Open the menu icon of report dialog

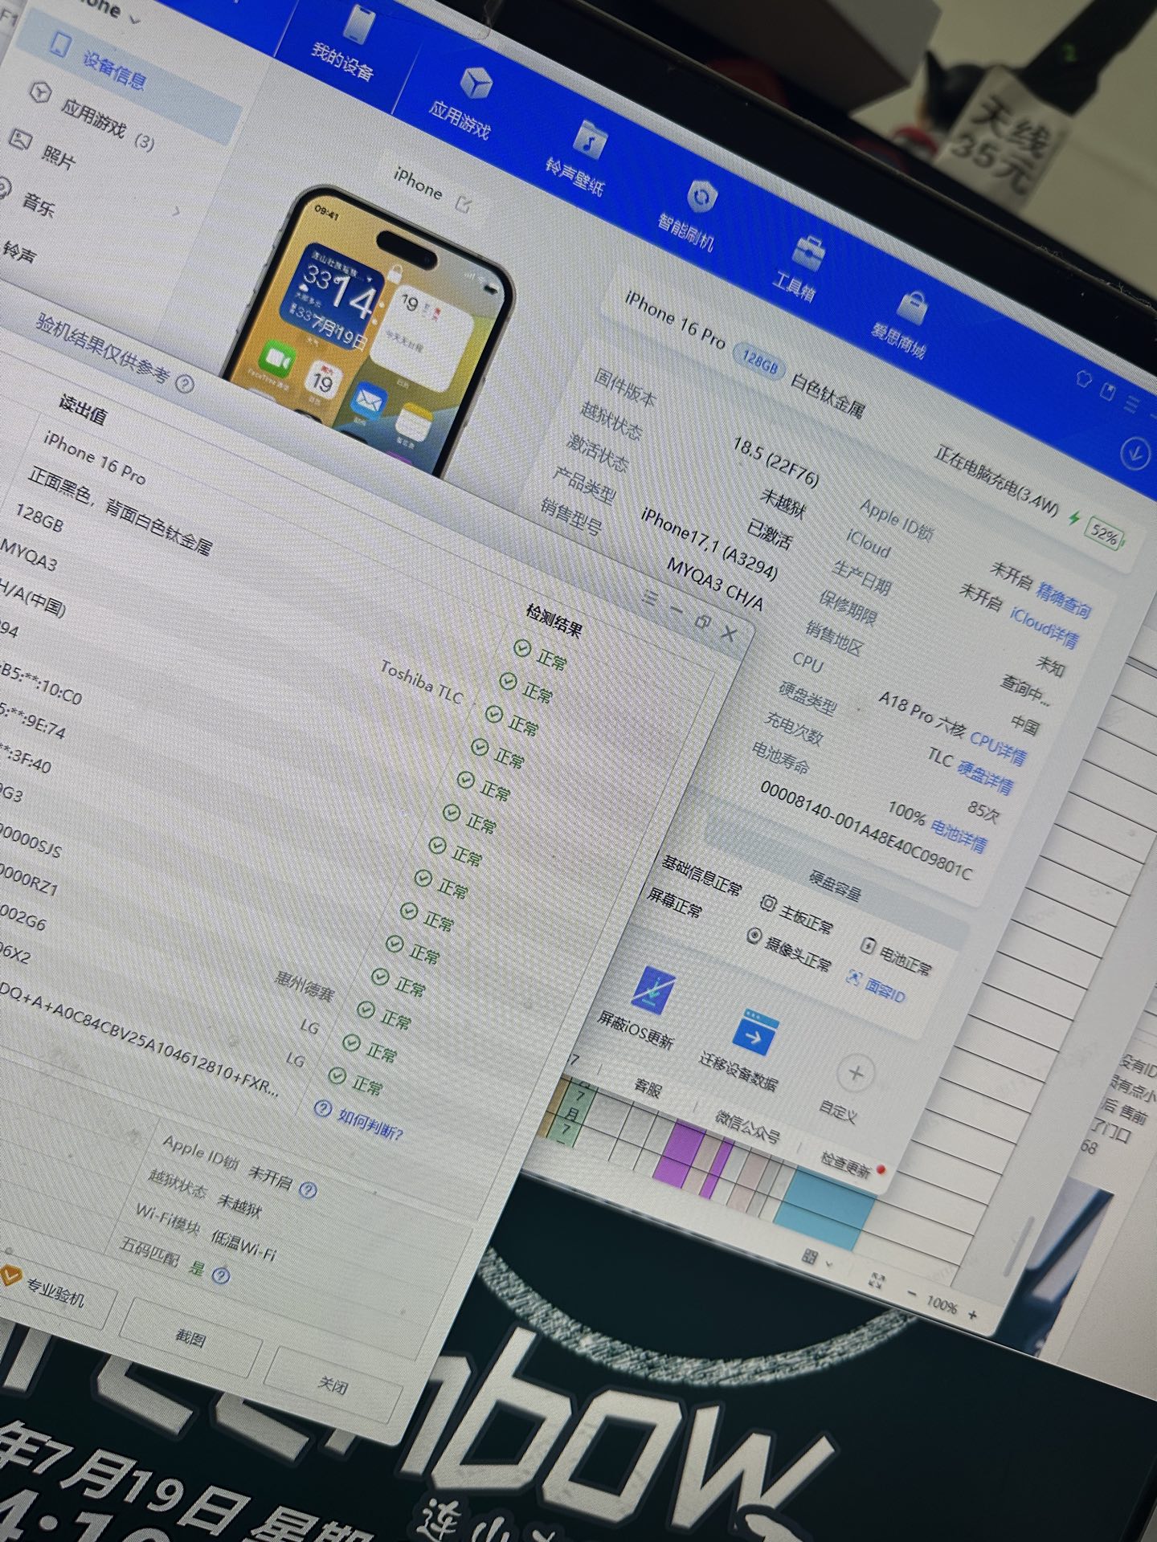coord(652,598)
